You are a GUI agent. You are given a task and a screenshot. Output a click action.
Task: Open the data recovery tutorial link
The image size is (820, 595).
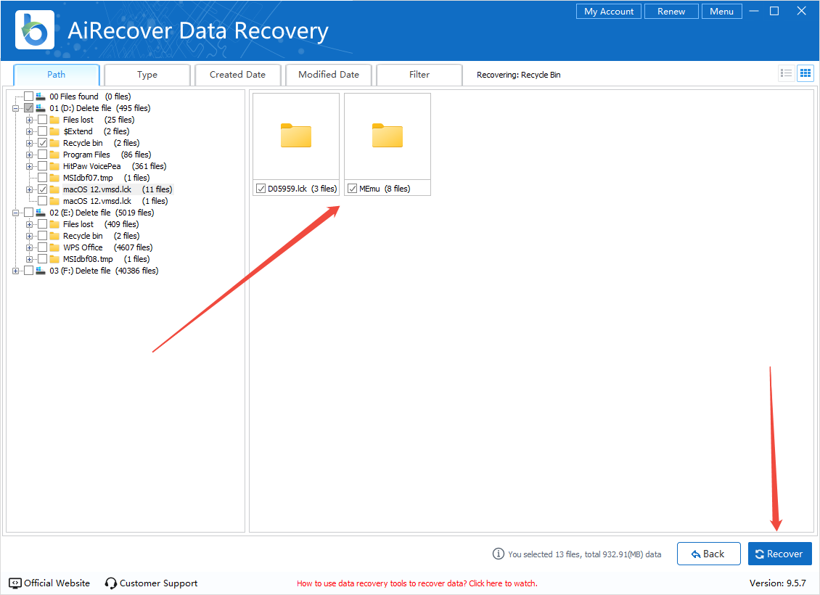417,583
